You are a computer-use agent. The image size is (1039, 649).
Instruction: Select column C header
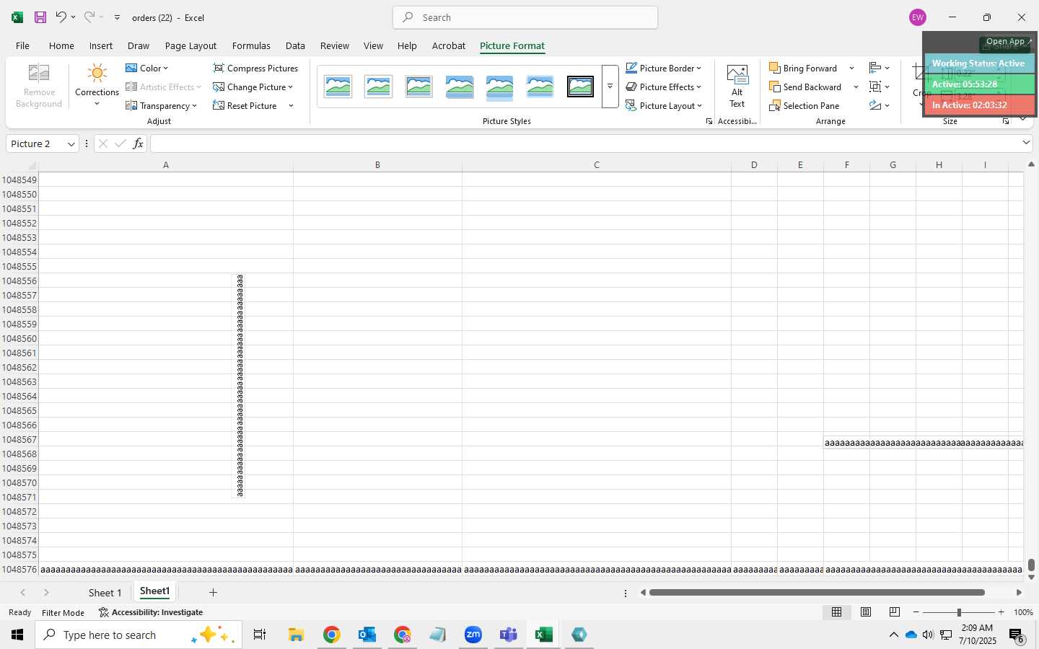point(597,165)
